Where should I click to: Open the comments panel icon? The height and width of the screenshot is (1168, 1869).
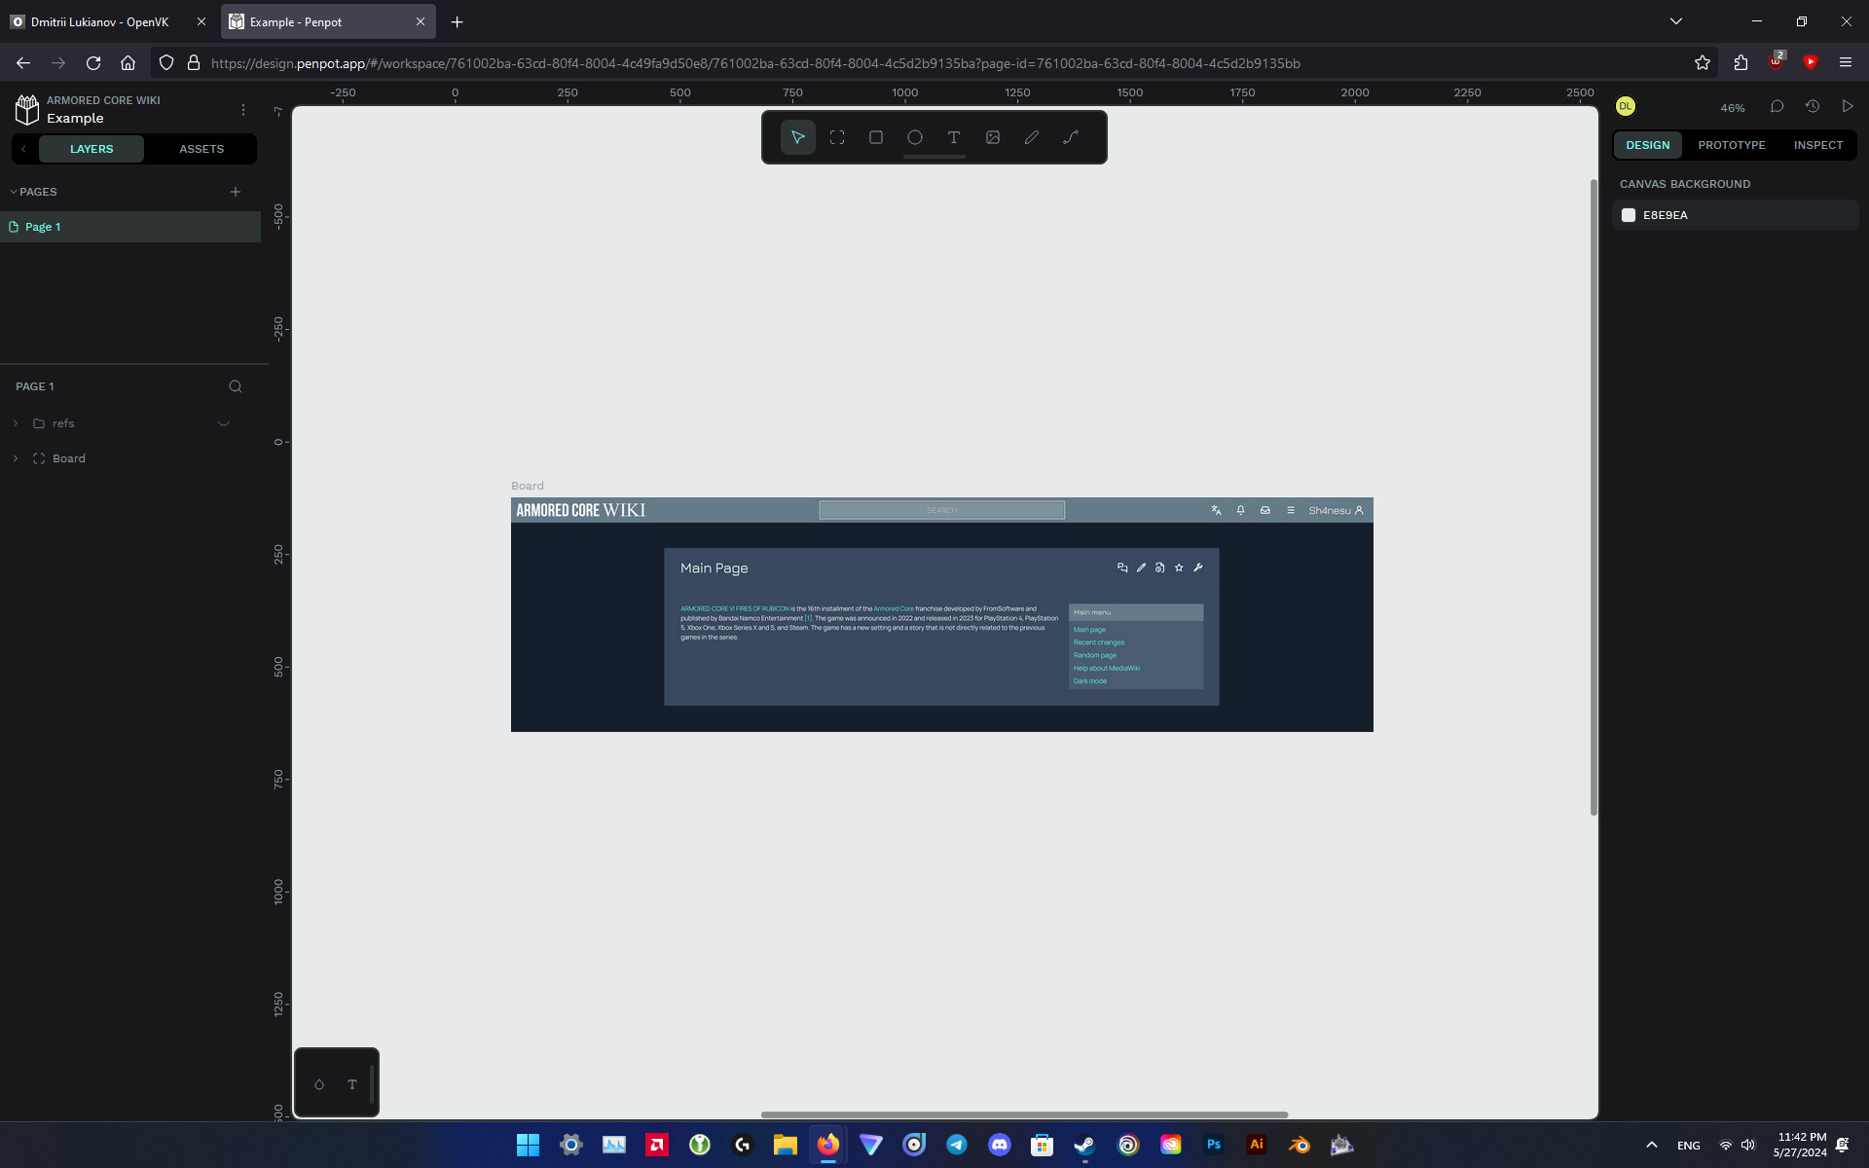[x=1777, y=106]
